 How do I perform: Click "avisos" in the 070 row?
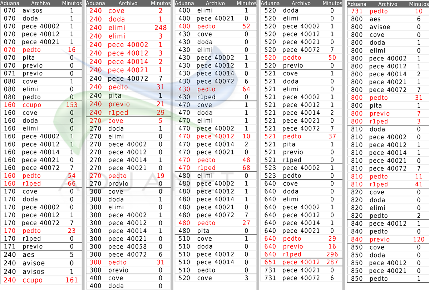pyautogui.click(x=32, y=10)
